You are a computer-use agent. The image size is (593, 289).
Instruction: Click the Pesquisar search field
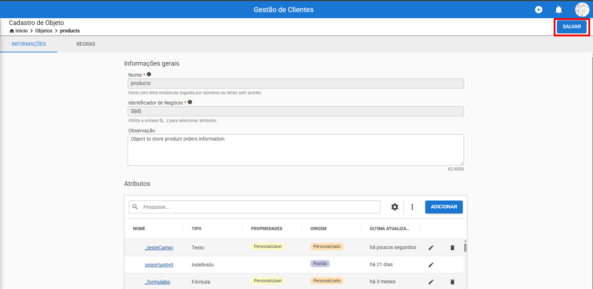tap(255, 207)
